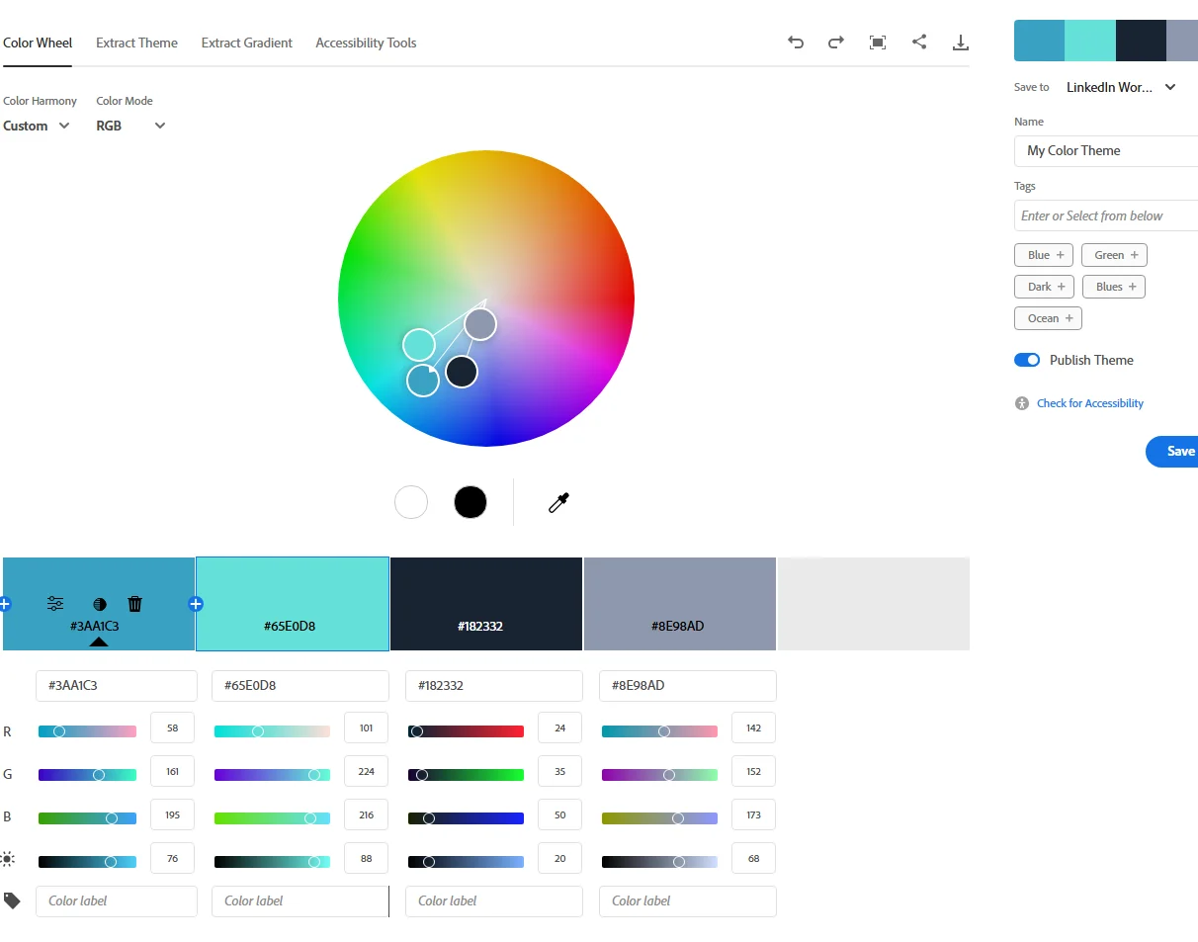Click the share icon
1198x942 pixels.
pyautogui.click(x=919, y=42)
